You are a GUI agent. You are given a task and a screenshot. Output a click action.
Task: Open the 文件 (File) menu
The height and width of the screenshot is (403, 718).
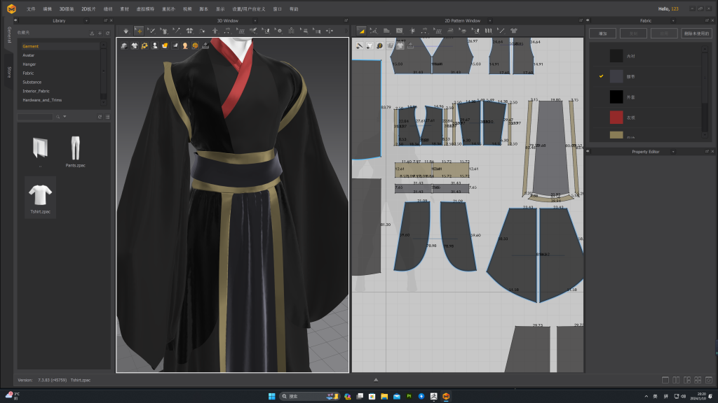[x=31, y=8]
